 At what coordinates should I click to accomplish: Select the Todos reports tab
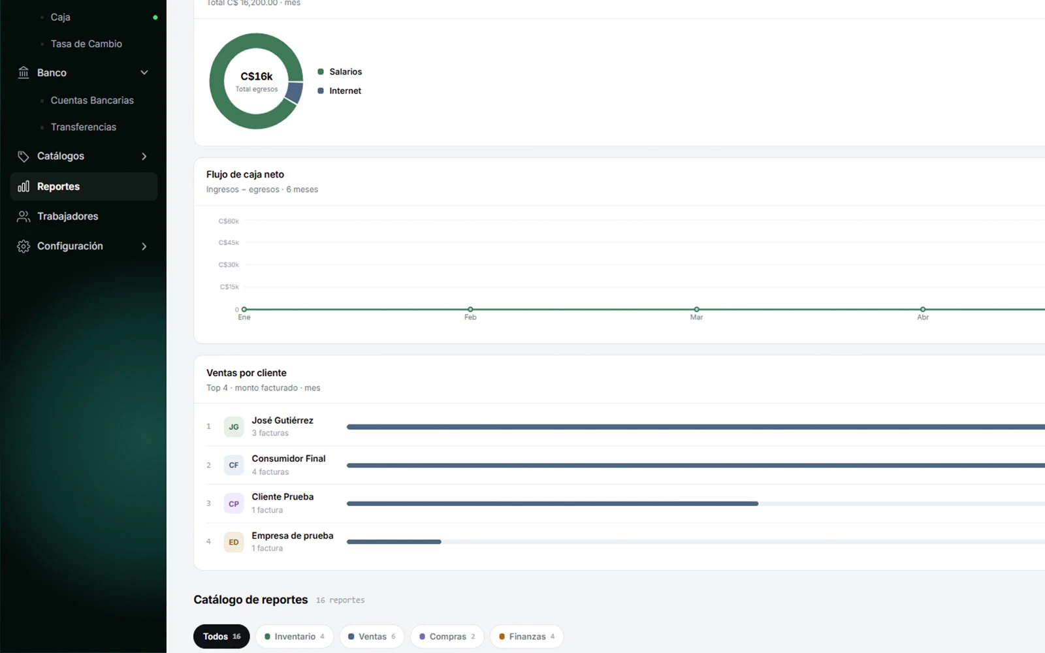pyautogui.click(x=221, y=636)
